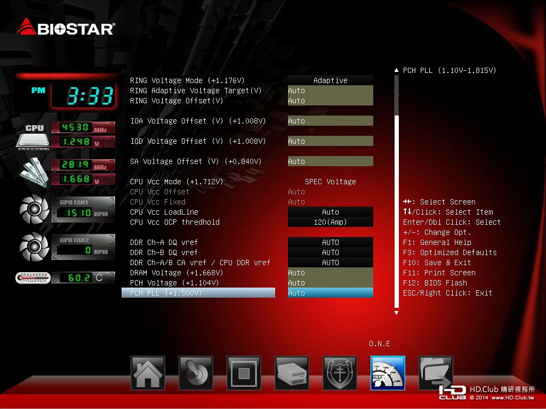Click memory frequency 2819 MHz readout
Viewport: 546px width, 409px height.
(84, 165)
